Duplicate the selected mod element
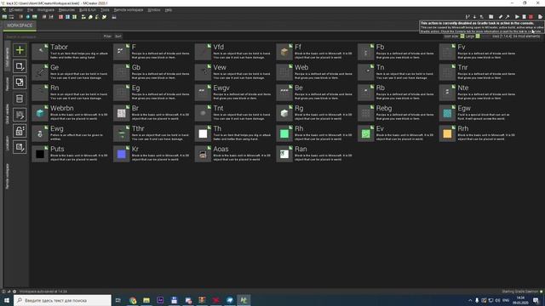This screenshot has width=545, height=306. coord(20,82)
